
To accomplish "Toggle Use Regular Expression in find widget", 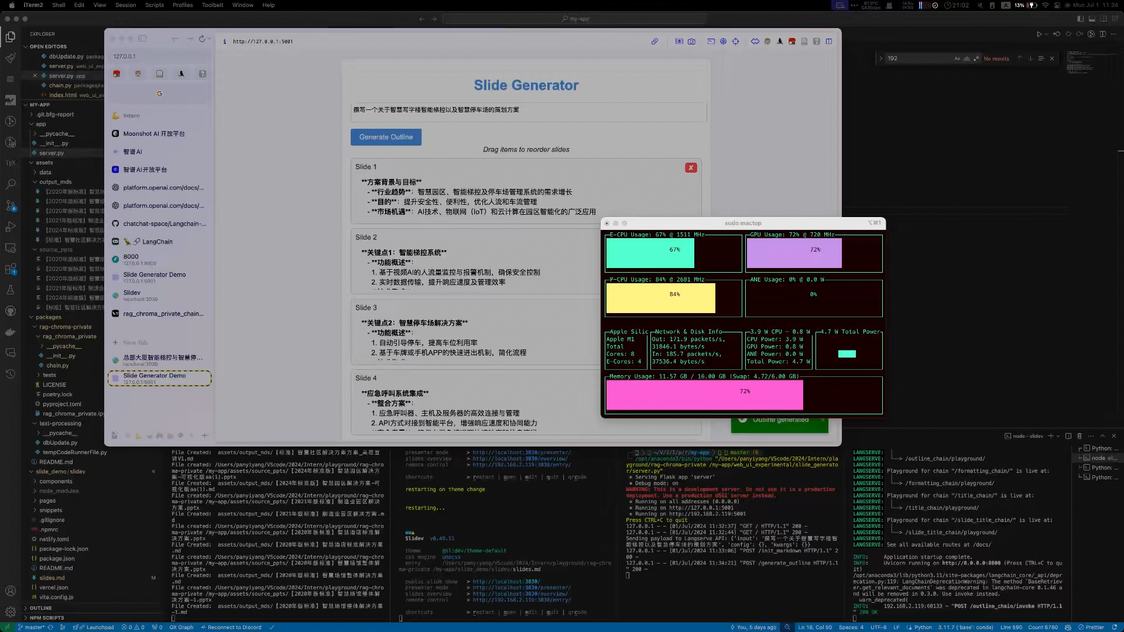I will [976, 59].
